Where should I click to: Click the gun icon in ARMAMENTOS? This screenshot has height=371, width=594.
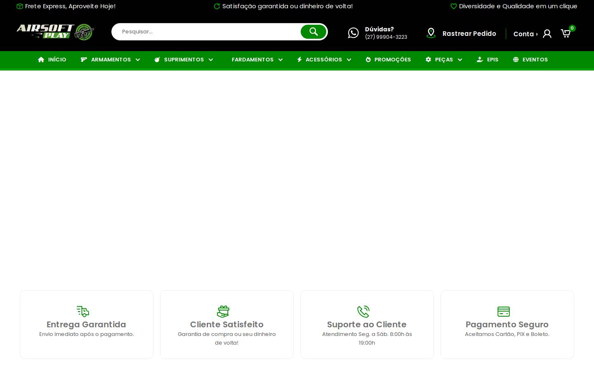tap(84, 60)
